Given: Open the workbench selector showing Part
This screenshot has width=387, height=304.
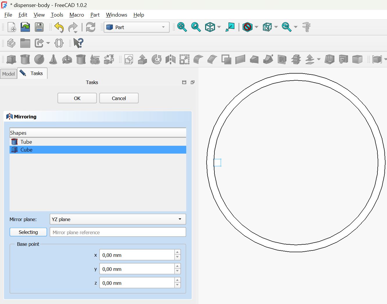Looking at the screenshot, I should click(137, 27).
